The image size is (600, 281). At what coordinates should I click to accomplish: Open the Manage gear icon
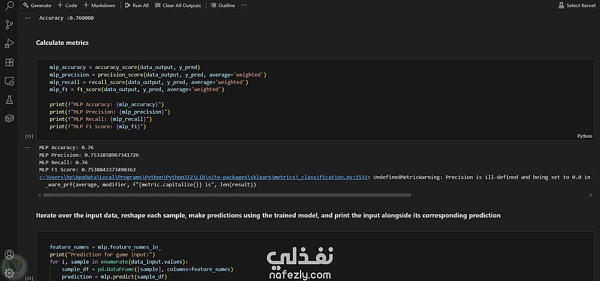(9, 273)
